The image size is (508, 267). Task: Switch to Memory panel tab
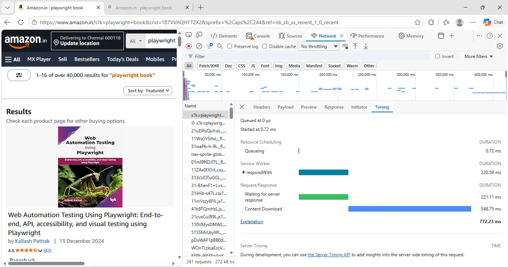411,36
